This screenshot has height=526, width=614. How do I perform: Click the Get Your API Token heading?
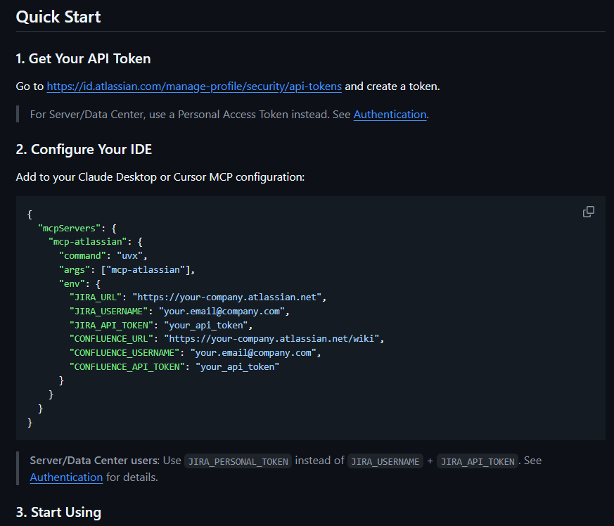(84, 58)
